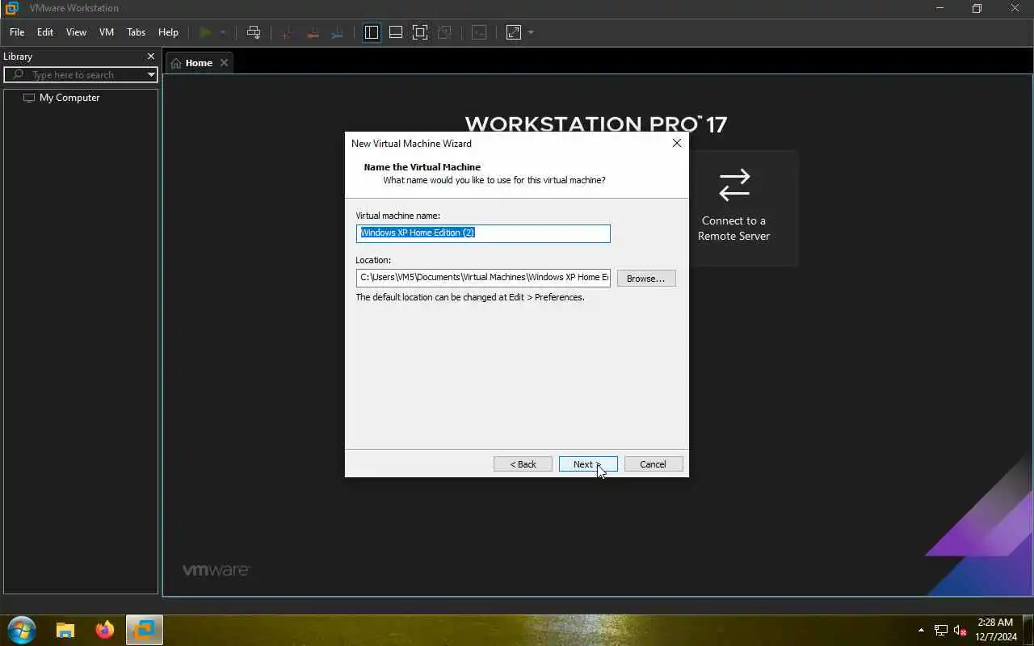Toggle the thumbnail bar icon
The height and width of the screenshot is (646, 1034).
click(396, 32)
